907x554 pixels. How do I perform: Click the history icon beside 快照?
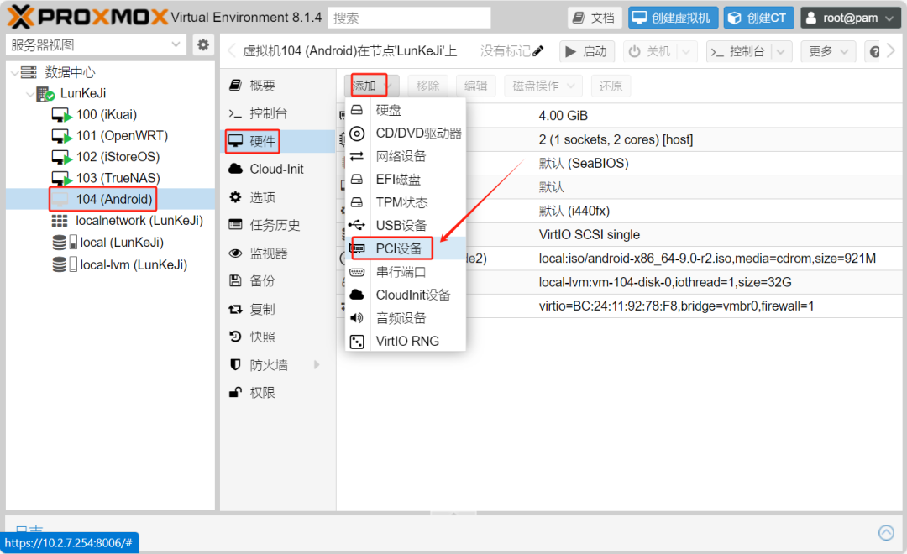pyautogui.click(x=235, y=337)
